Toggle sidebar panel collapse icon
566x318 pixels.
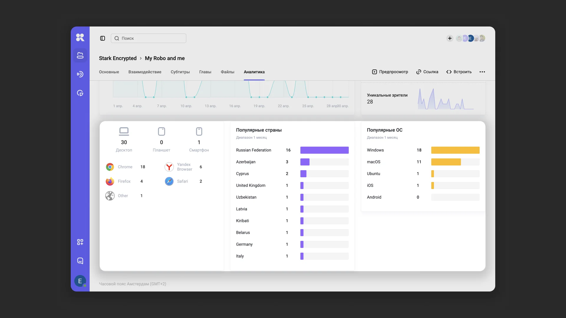coord(103,38)
